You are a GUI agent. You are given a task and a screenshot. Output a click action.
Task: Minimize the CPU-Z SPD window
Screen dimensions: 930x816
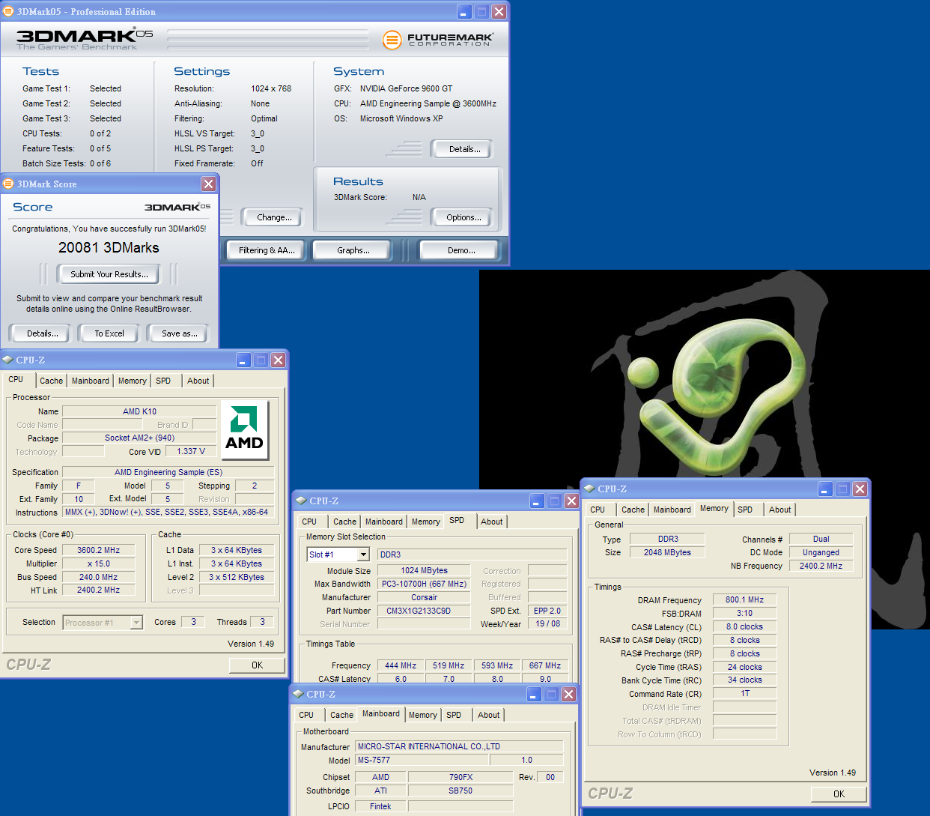pos(537,501)
